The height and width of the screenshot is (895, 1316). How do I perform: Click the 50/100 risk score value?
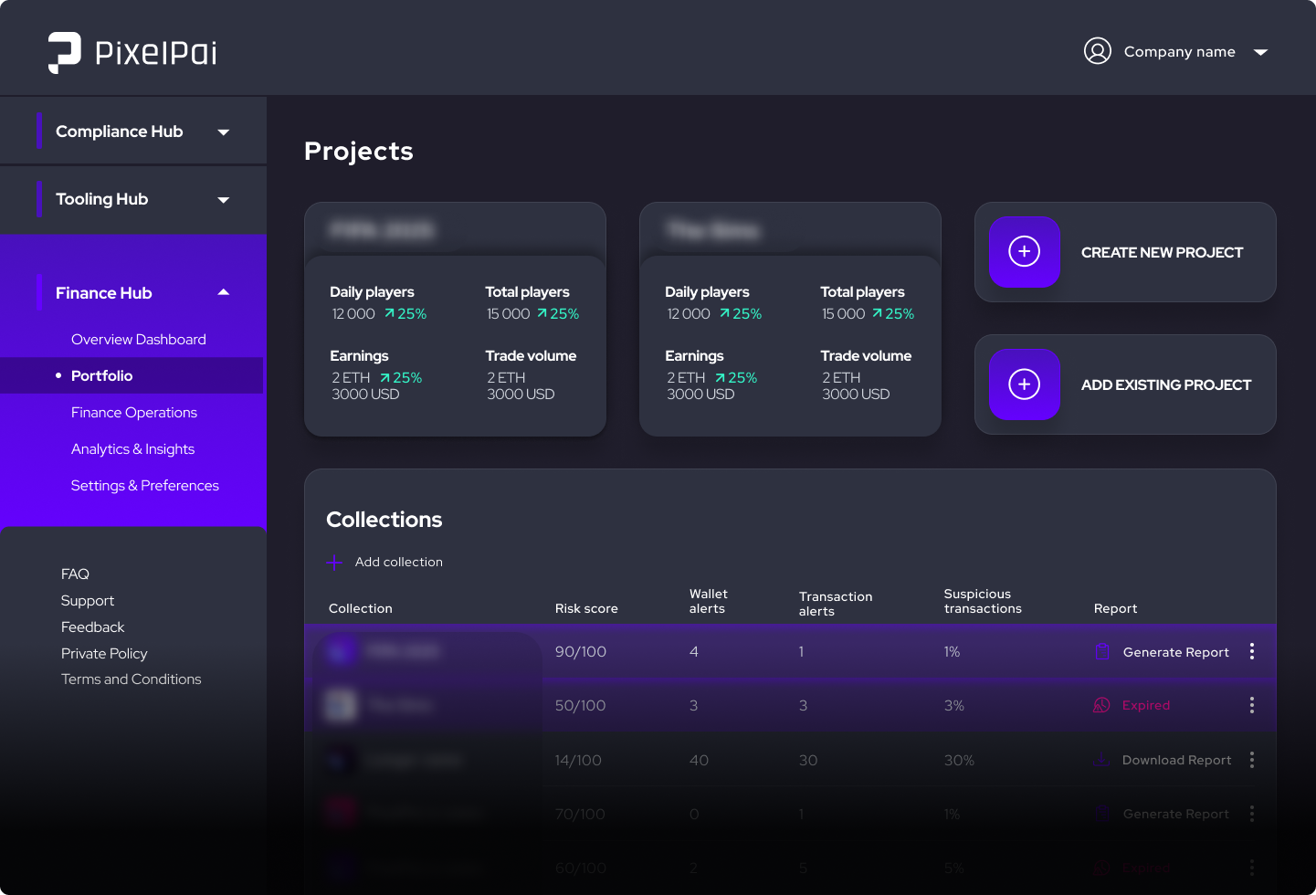click(x=581, y=705)
